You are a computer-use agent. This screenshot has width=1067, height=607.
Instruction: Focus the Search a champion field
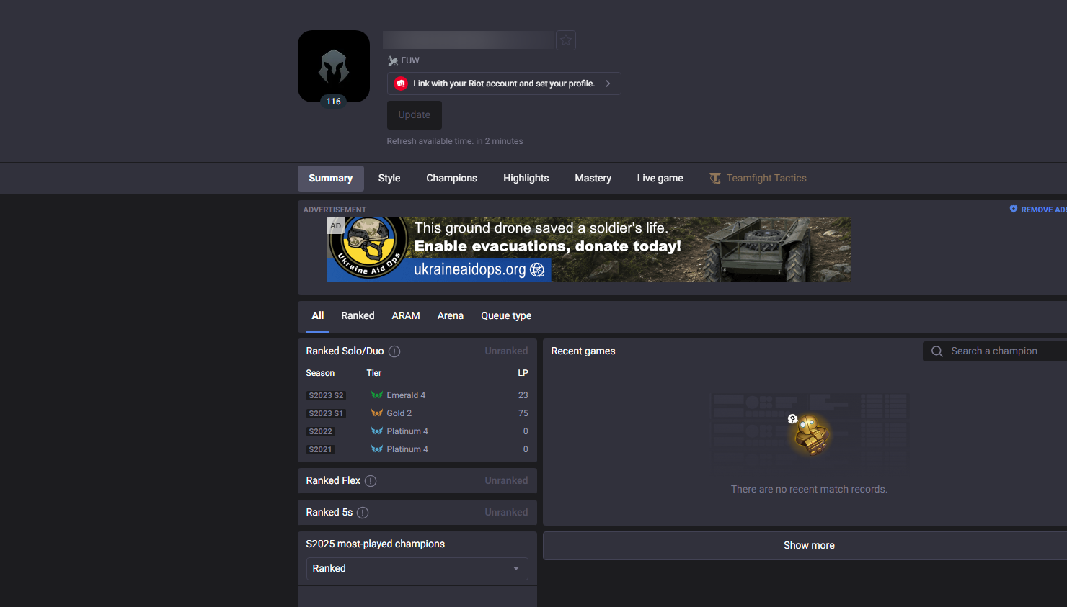(995, 351)
